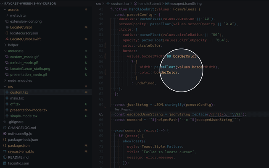Click the Test Regex code lens link

coord(124,109)
